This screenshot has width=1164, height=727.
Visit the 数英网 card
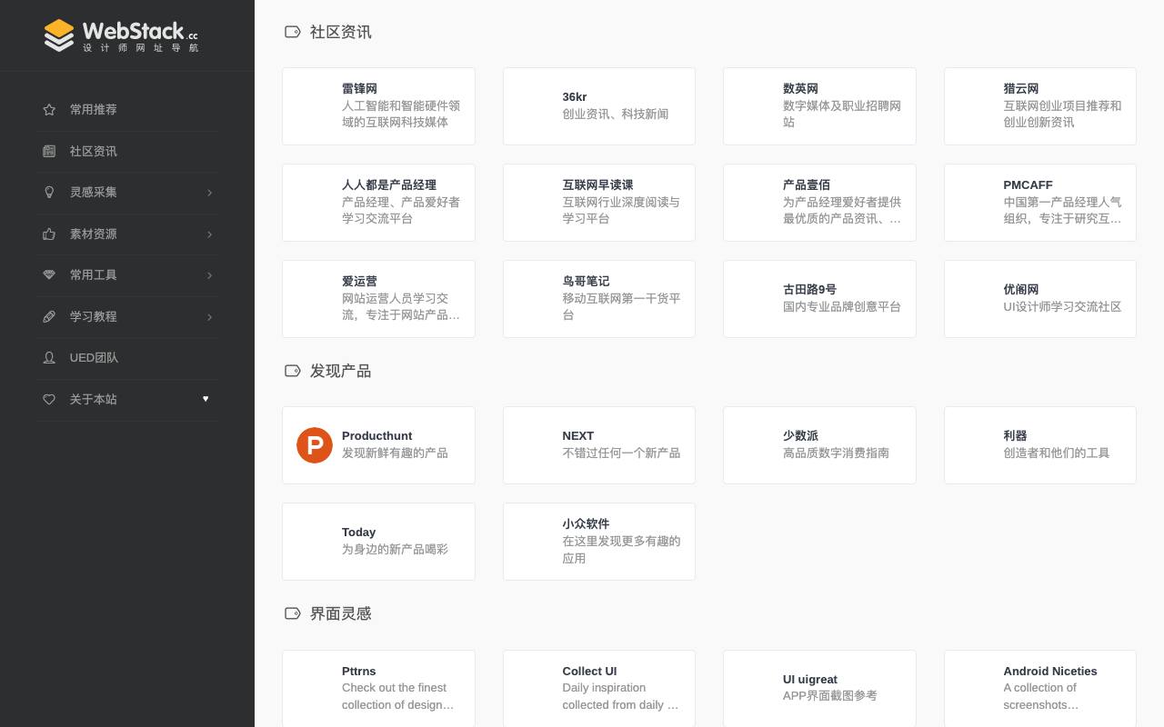click(819, 106)
